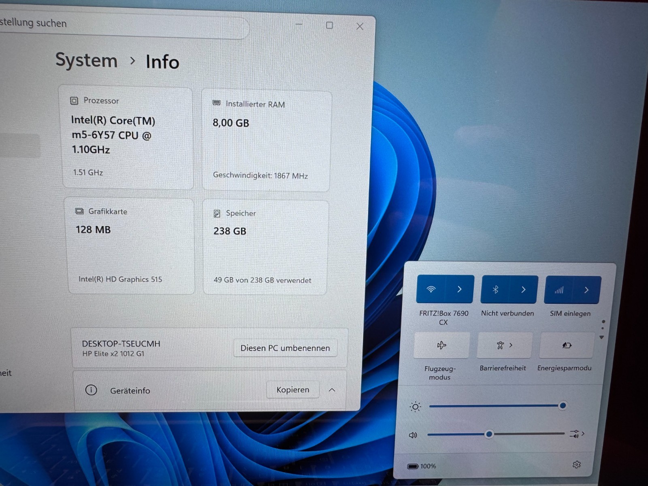Viewport: 648px width, 486px height.
Task: Toggle Energiesparmodus battery saver tile
Action: tap(567, 345)
